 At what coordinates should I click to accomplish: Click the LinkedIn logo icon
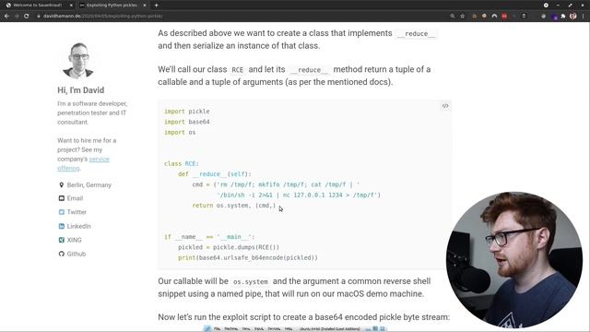[x=62, y=226]
